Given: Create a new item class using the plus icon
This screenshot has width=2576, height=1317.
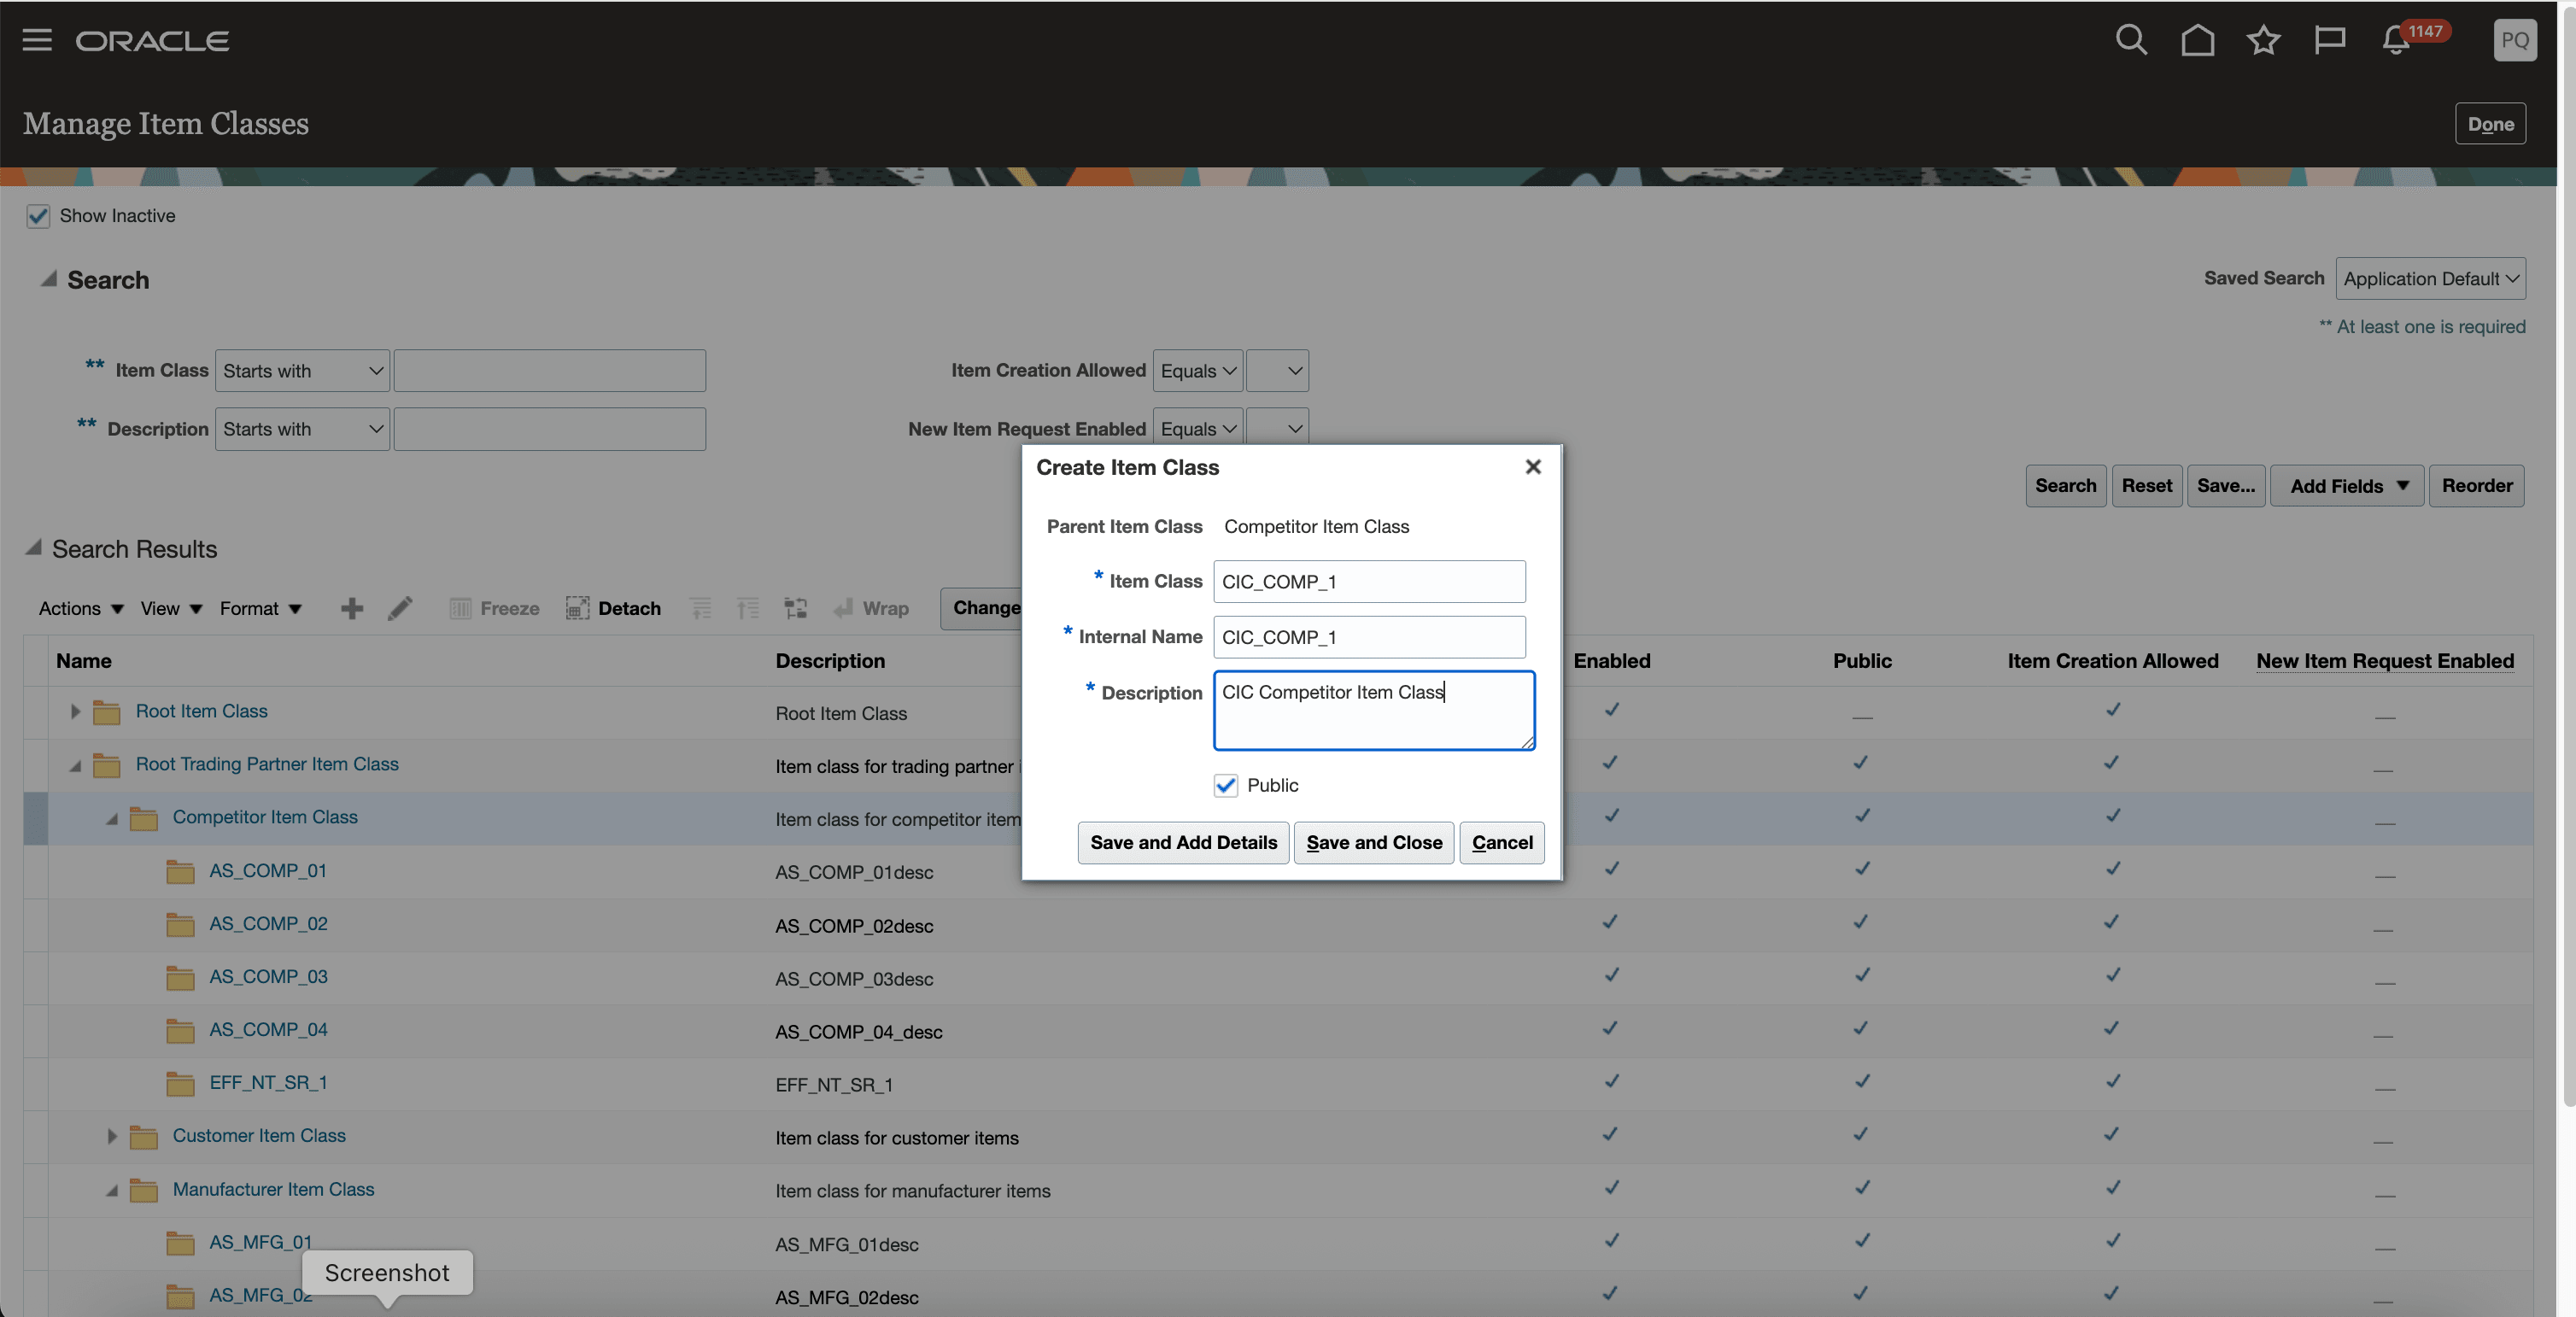Looking at the screenshot, I should [x=351, y=608].
